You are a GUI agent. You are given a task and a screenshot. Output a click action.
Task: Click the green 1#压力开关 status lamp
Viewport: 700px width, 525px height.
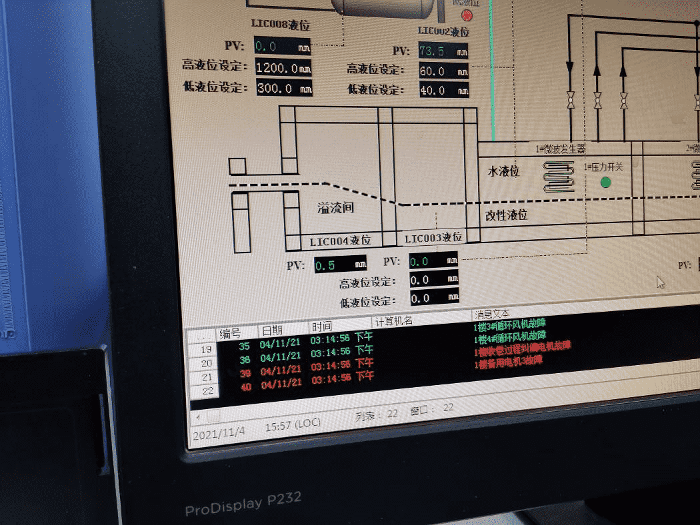(x=606, y=182)
